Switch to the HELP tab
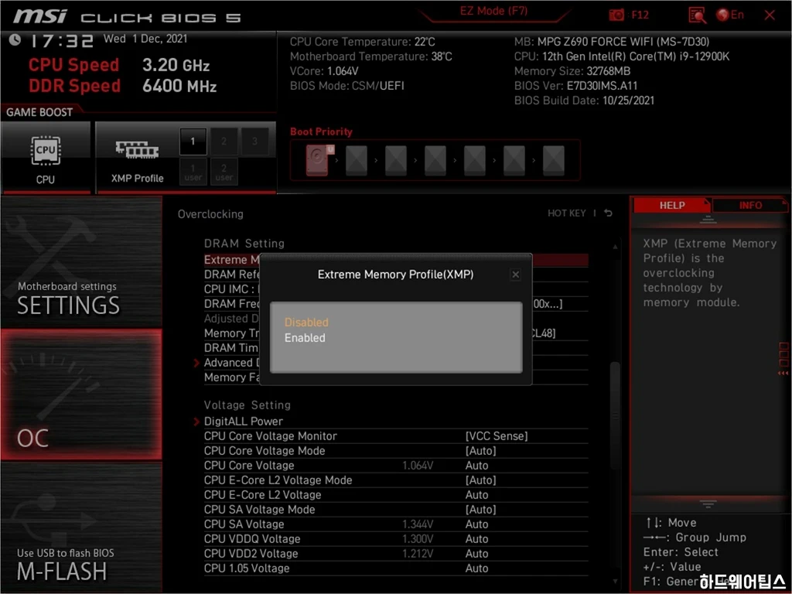This screenshot has width=792, height=594. click(x=671, y=206)
